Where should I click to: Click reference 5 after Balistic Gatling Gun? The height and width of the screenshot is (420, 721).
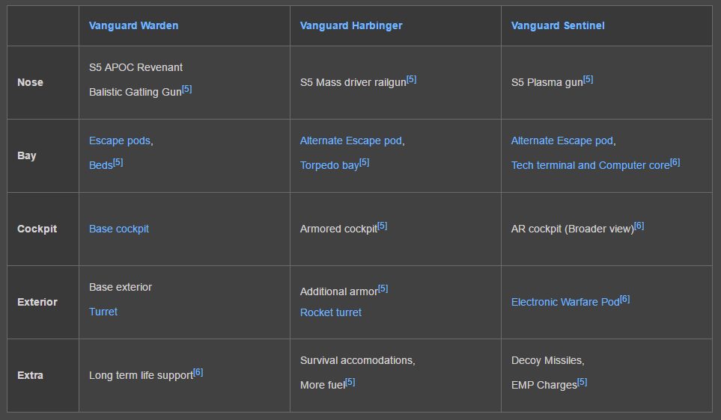[x=187, y=89]
